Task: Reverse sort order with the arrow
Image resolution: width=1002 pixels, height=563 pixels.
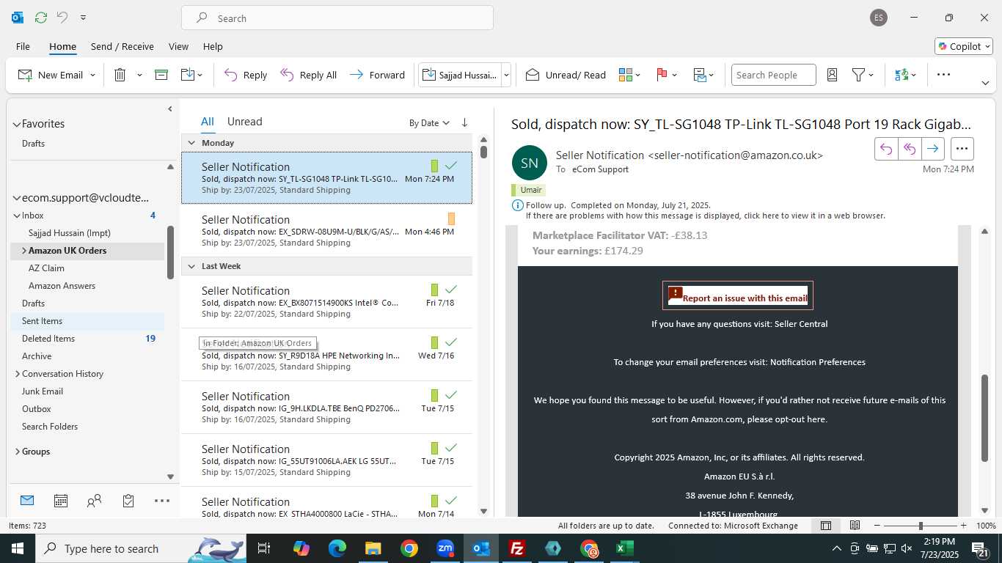Action: [464, 122]
